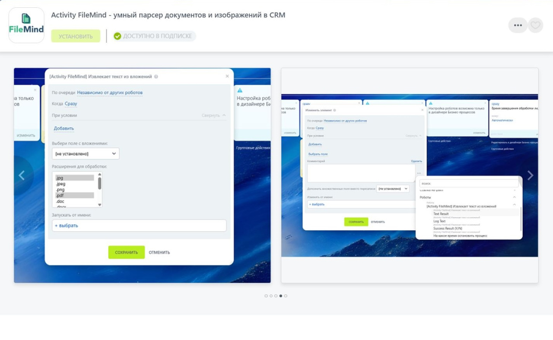Expand 'Независимо от других роботов' queue selector
The height and width of the screenshot is (340, 553).
(110, 92)
